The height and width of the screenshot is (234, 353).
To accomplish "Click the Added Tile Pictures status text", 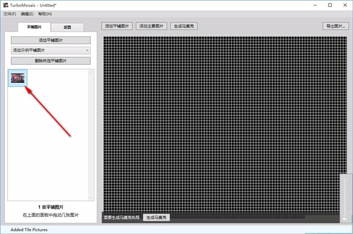I will click(x=29, y=230).
